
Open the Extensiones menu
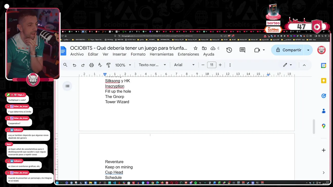click(x=188, y=54)
